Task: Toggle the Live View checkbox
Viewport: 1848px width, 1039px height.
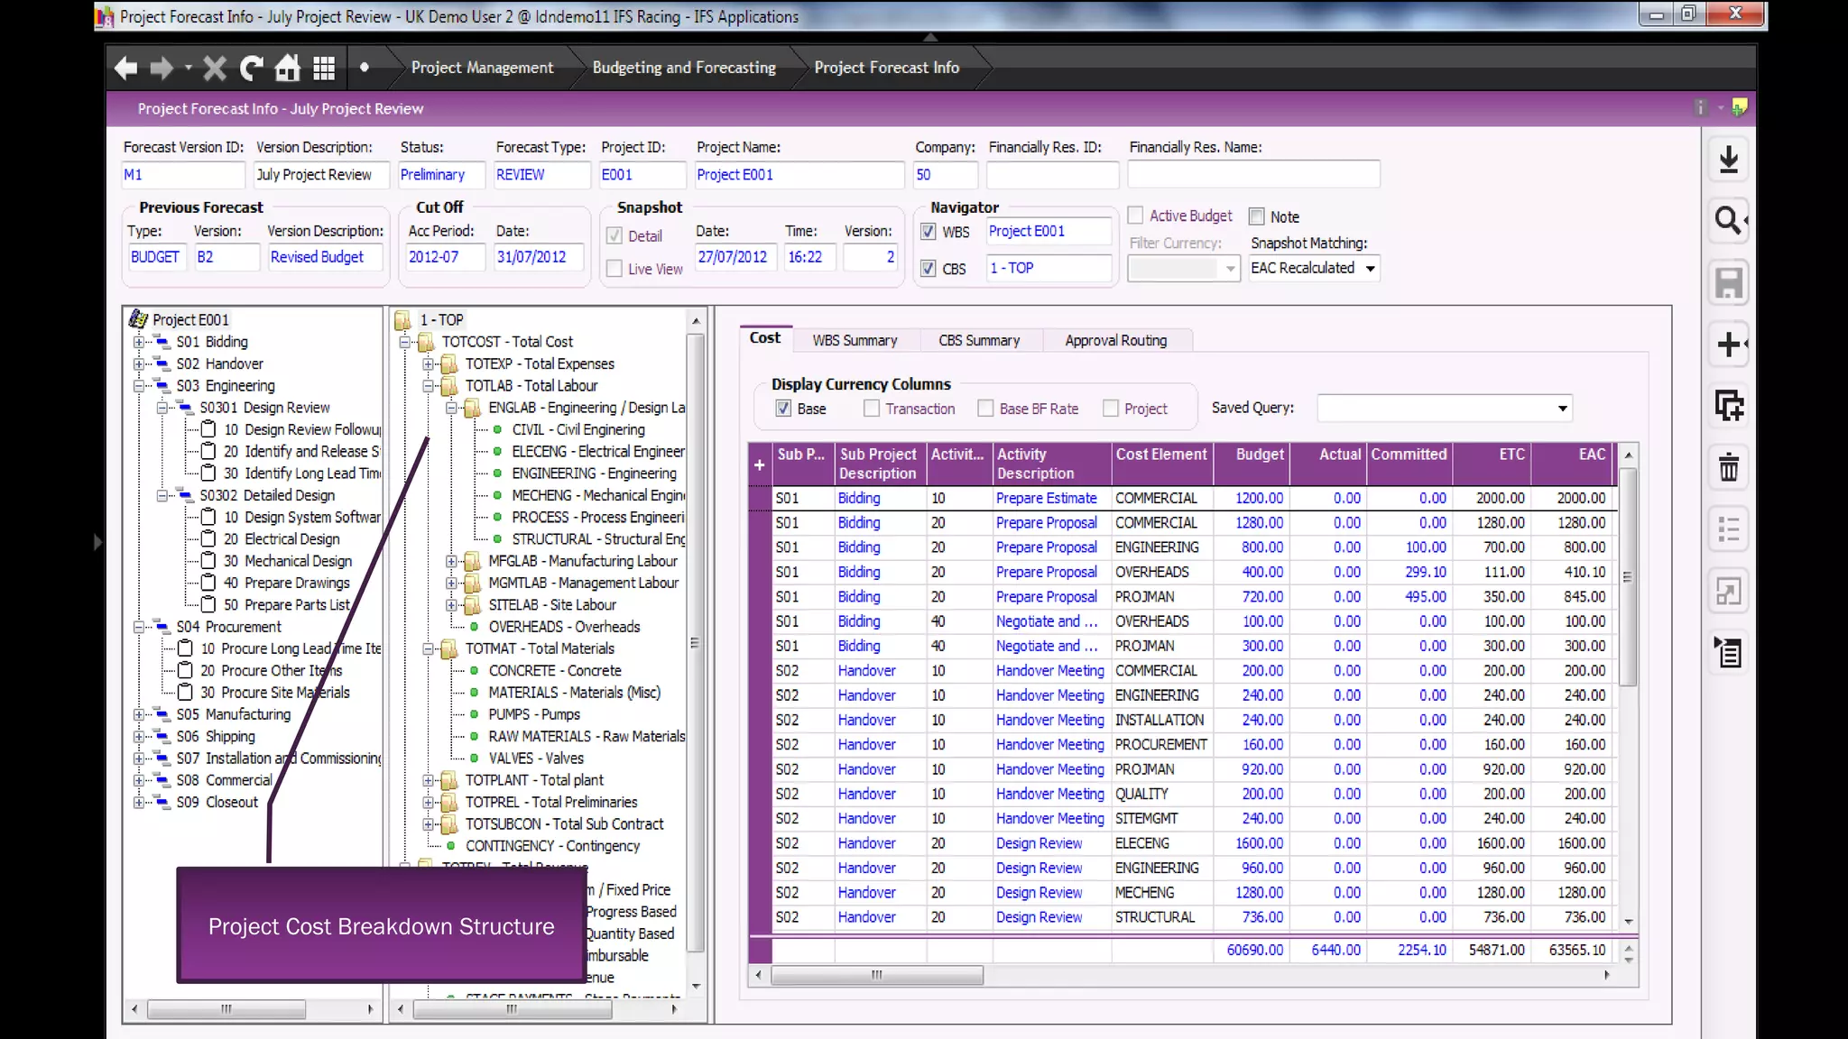Action: [x=614, y=269]
